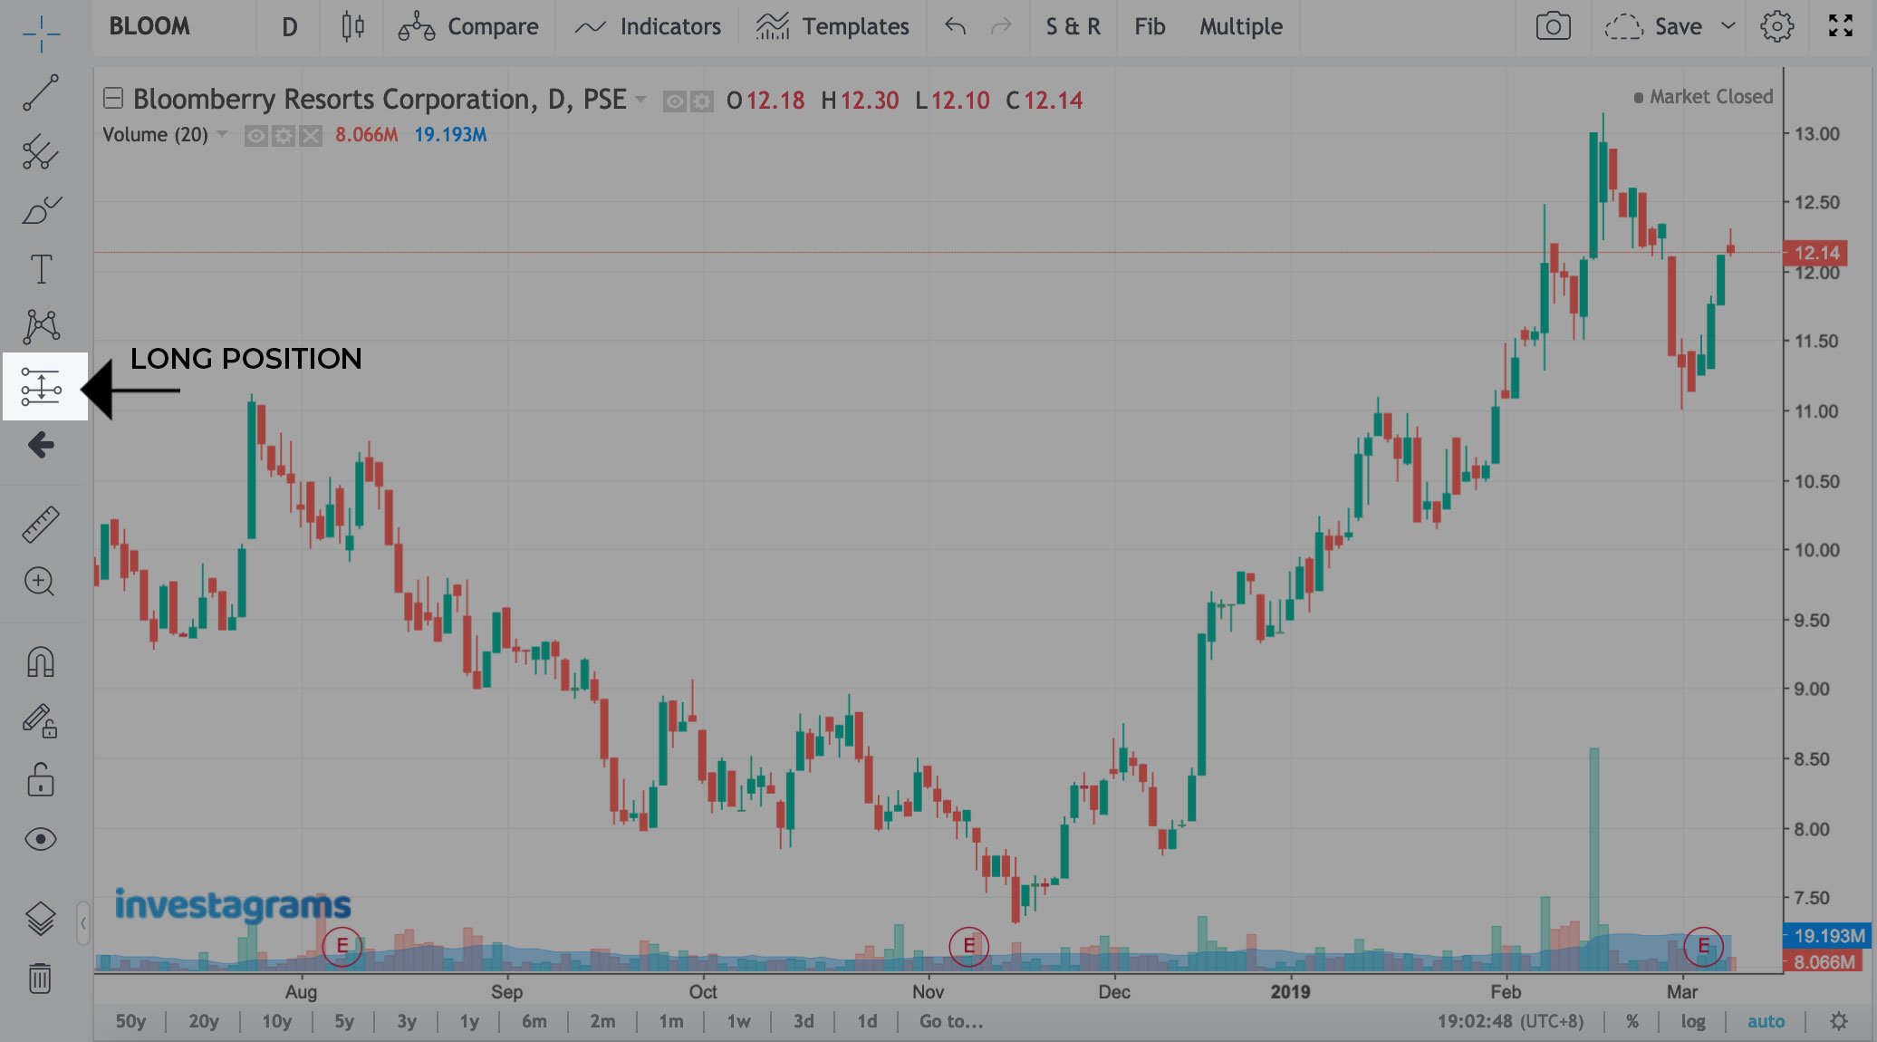Set range to 6m
Screen dimensions: 1877x1042
[534, 1021]
